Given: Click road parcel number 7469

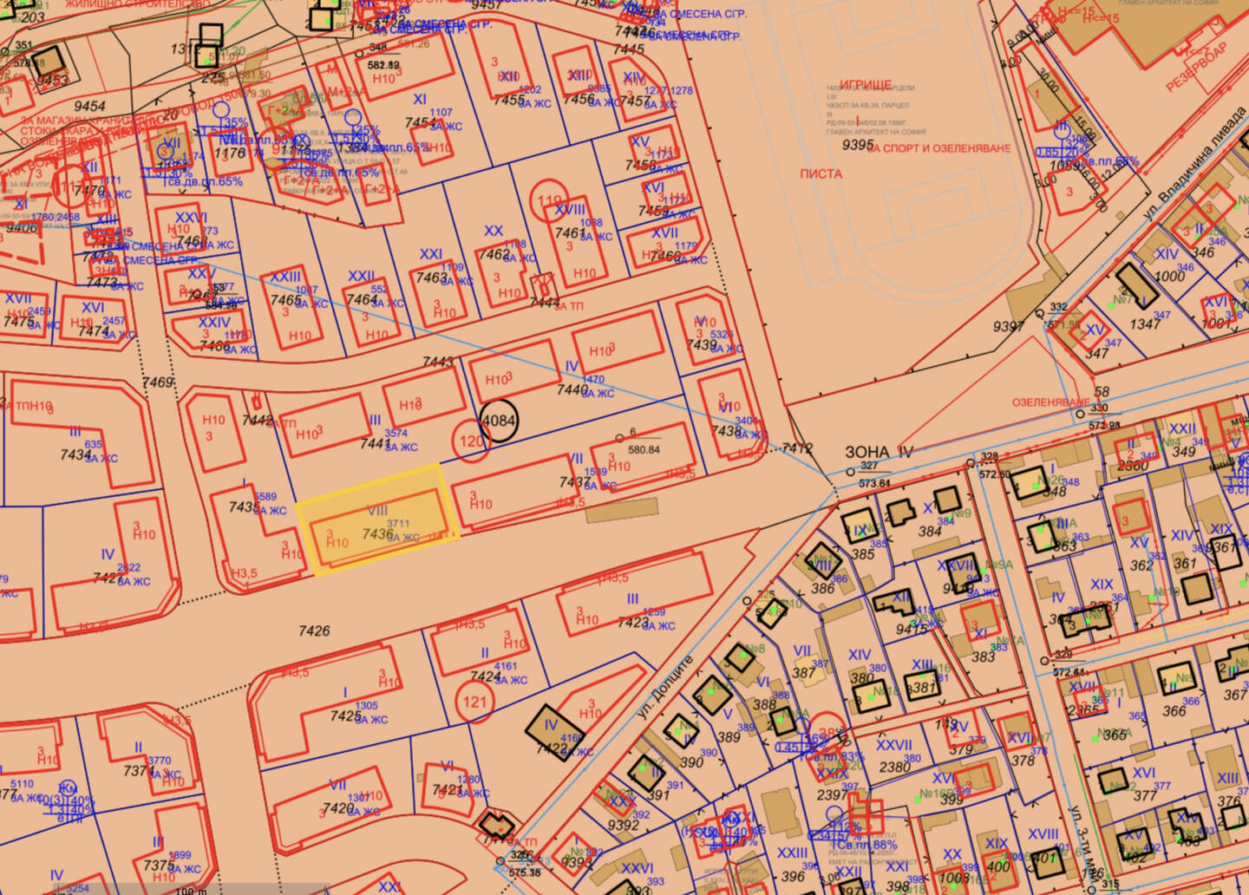Looking at the screenshot, I should click(158, 382).
